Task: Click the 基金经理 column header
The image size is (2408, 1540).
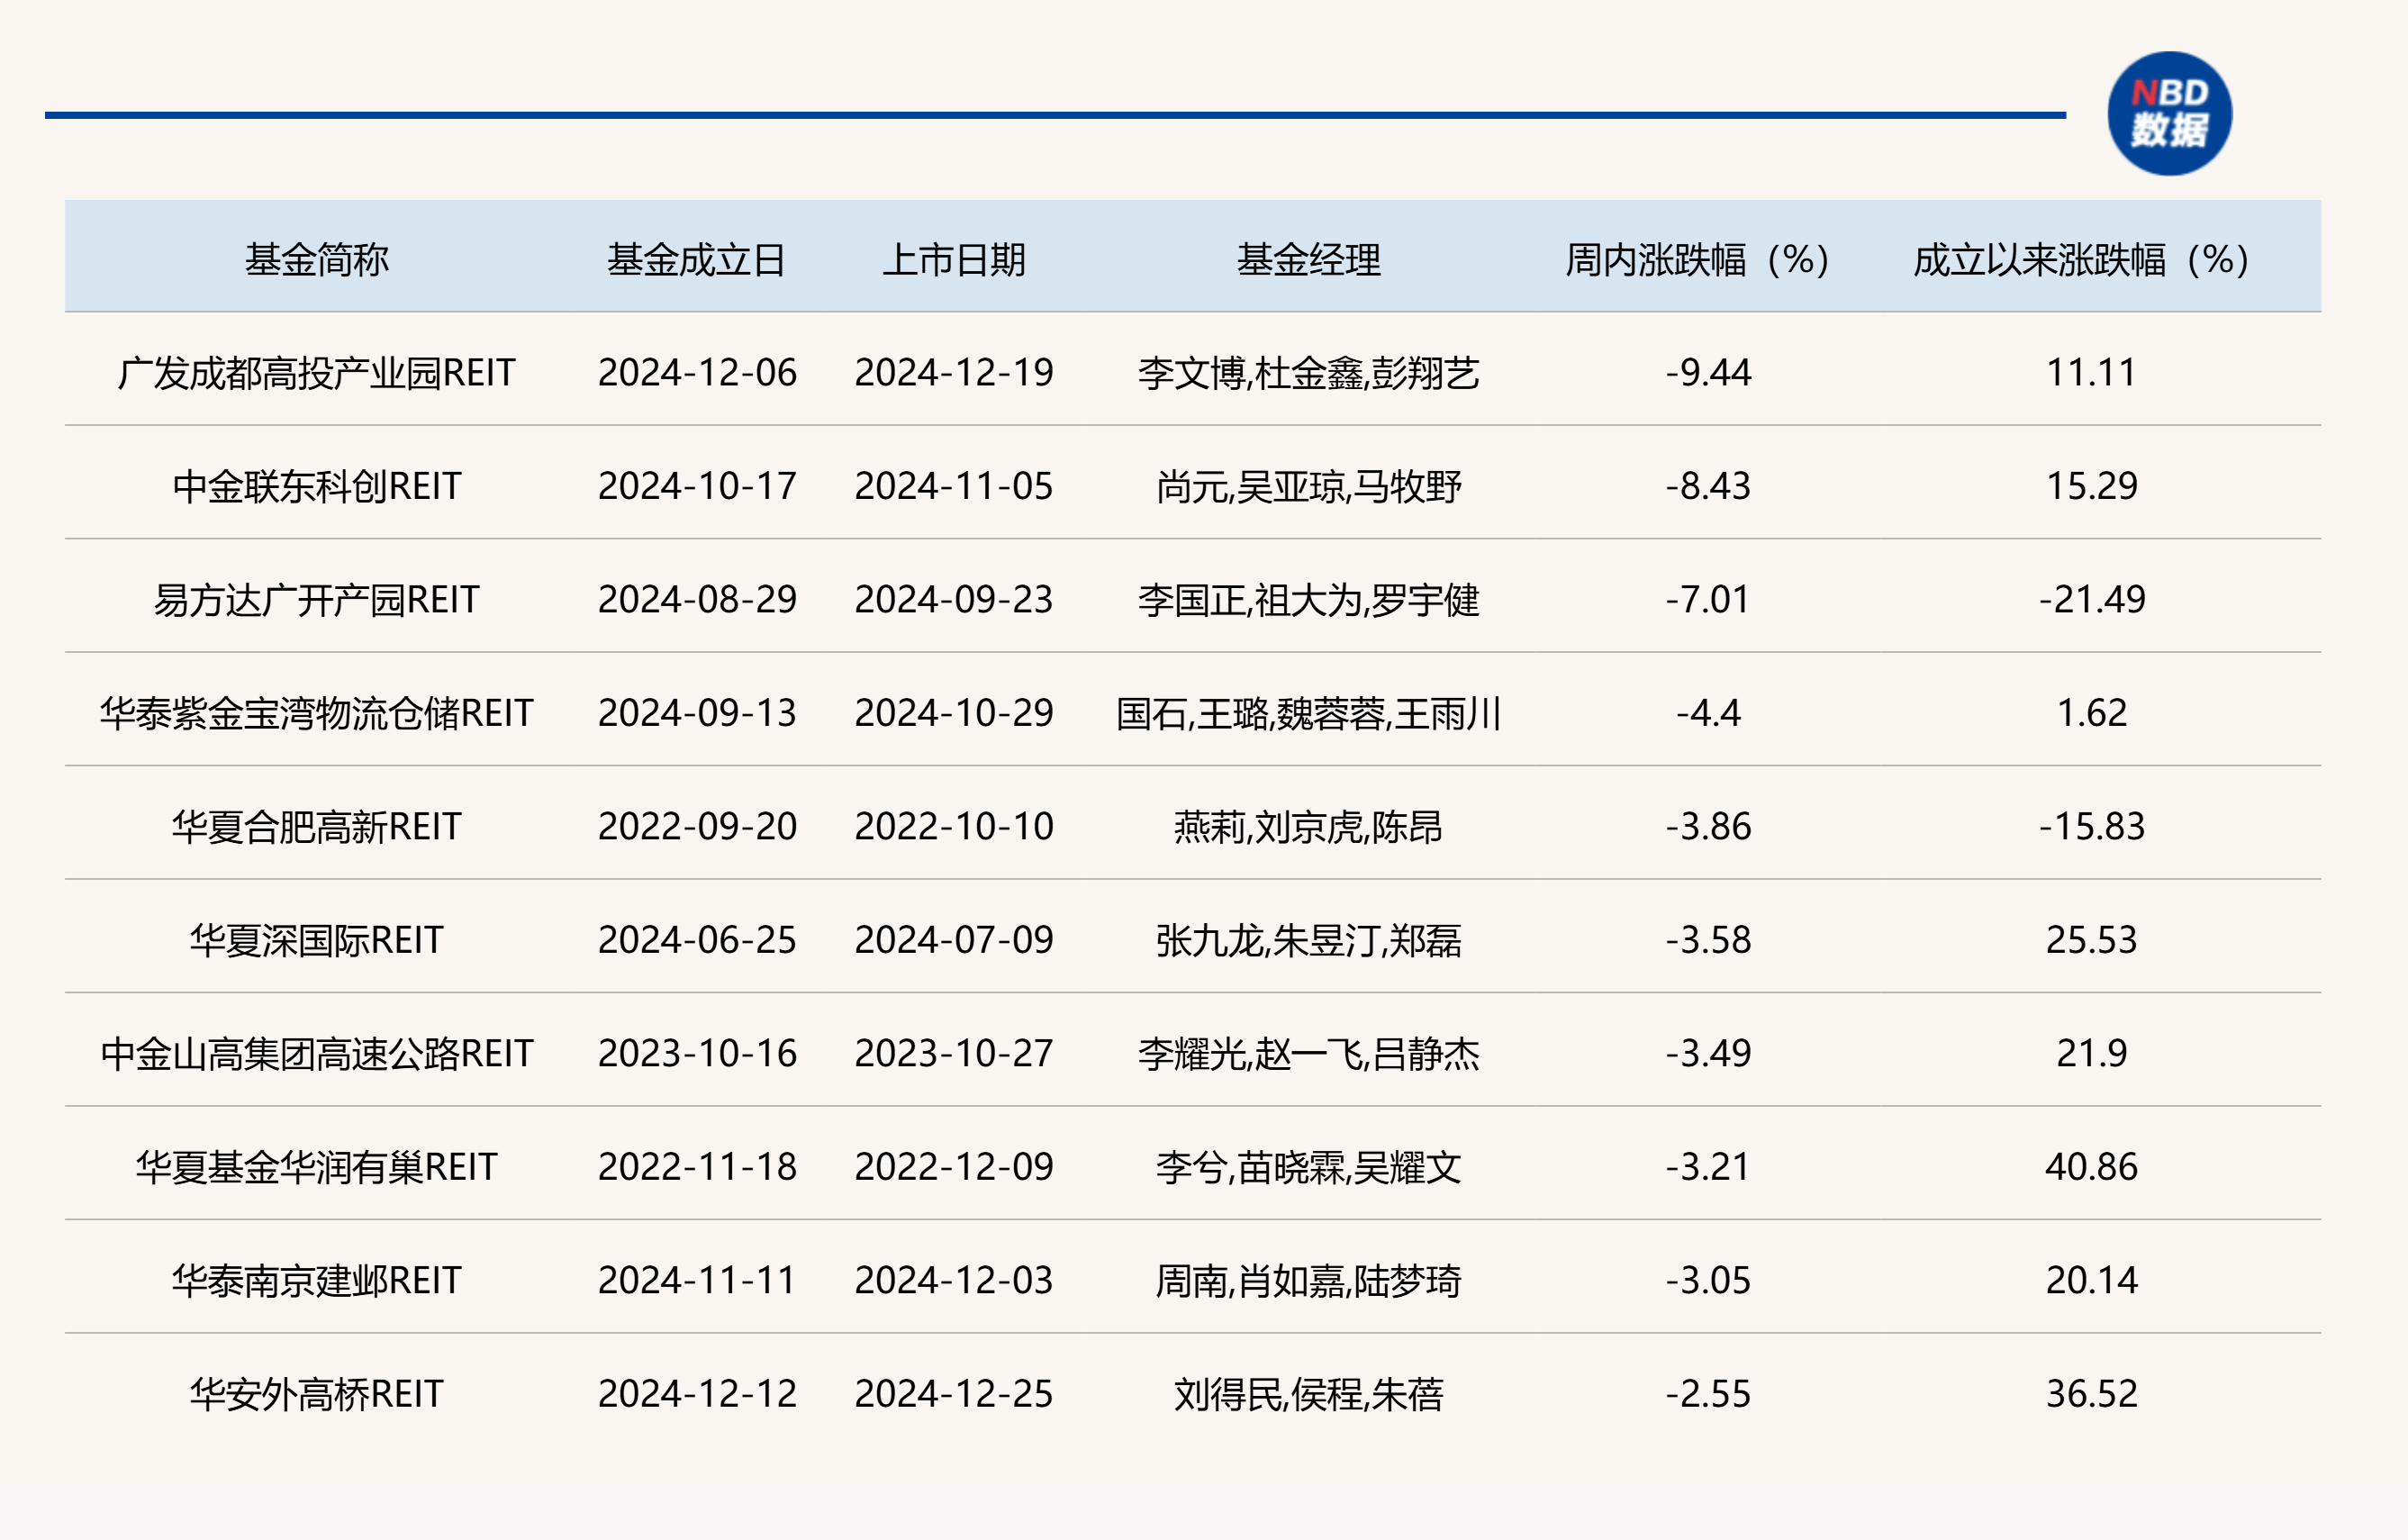Action: click(x=1308, y=260)
